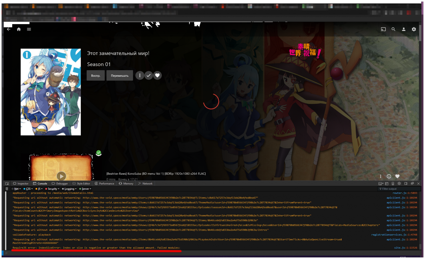Expand the Server output dropdown
The height and width of the screenshot is (259, 425).
(x=85, y=188)
